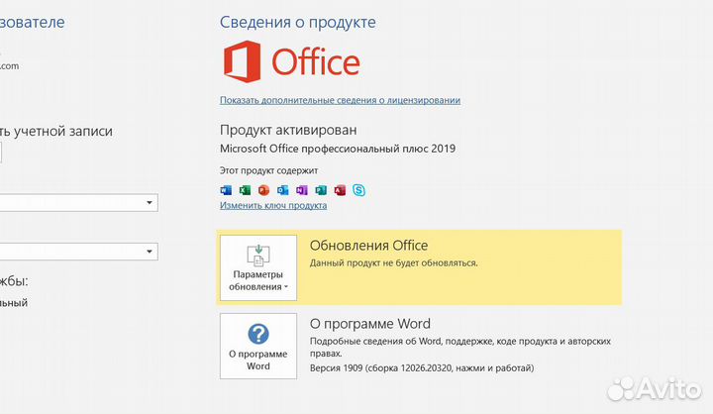Click Подробные сведения об Word description text
This screenshot has height=414, width=713.
tap(460, 347)
